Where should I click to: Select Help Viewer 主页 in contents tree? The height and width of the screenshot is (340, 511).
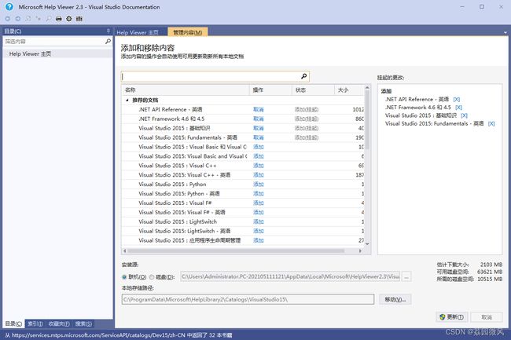click(30, 54)
